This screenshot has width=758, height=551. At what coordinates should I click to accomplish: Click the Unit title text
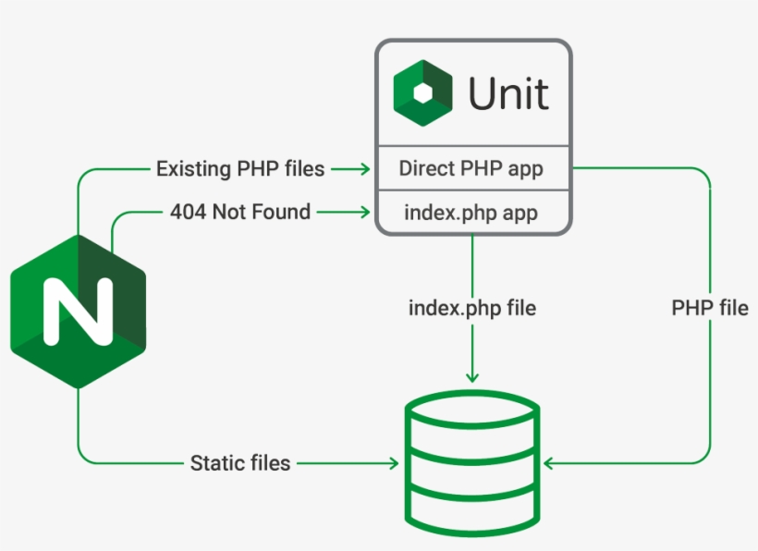coord(509,92)
